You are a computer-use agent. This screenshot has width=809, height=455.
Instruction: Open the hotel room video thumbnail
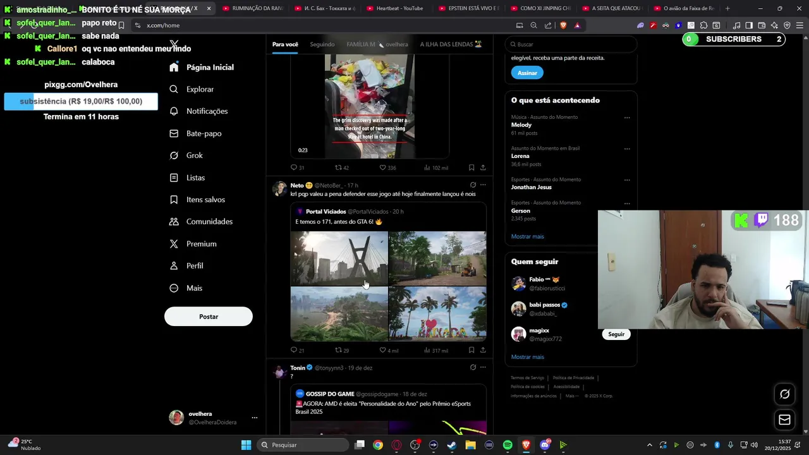[x=370, y=106]
